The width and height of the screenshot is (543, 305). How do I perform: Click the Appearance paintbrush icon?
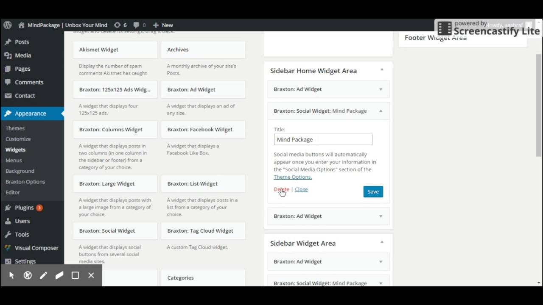pos(8,114)
